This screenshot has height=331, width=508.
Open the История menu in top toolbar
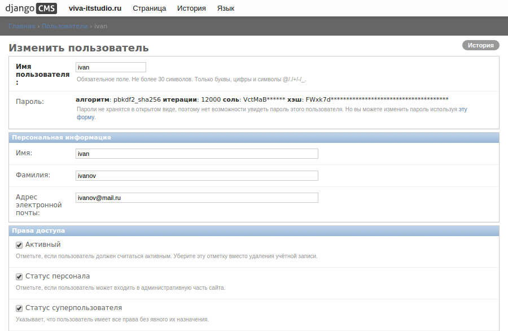click(191, 8)
